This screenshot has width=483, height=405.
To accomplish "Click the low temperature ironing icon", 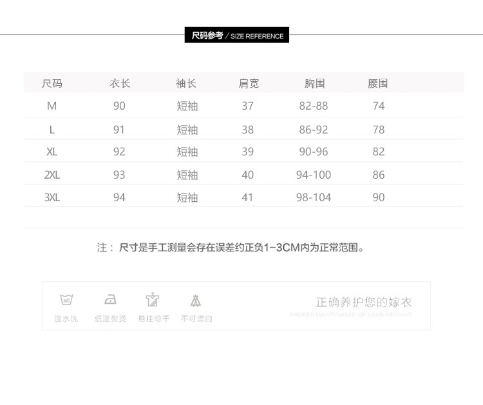I will click(x=110, y=299).
